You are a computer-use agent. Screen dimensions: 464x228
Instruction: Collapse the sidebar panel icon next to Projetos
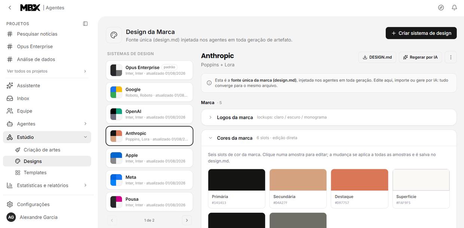pyautogui.click(x=85, y=24)
